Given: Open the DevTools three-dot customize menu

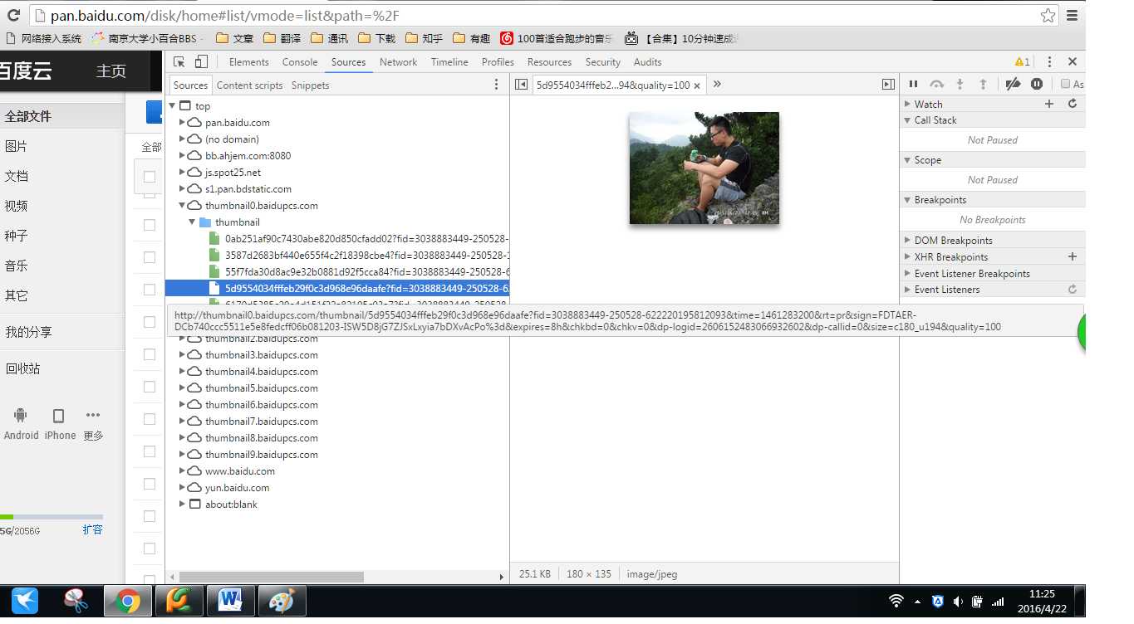Looking at the screenshot, I should (1049, 62).
